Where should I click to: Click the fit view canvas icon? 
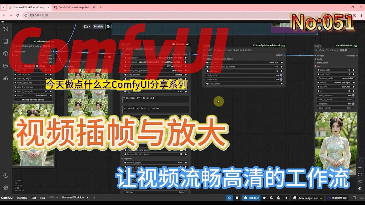[360, 175]
